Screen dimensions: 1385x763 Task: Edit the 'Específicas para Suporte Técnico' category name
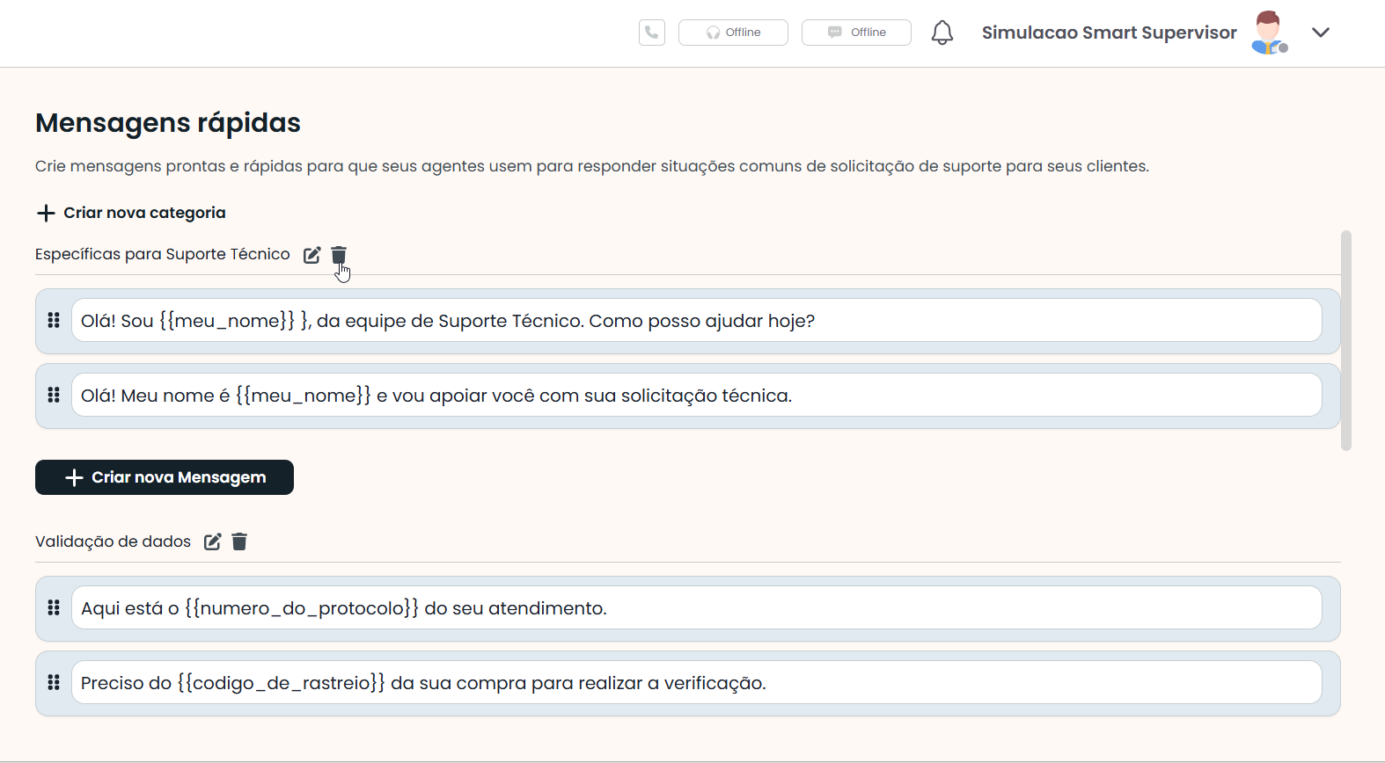(311, 255)
